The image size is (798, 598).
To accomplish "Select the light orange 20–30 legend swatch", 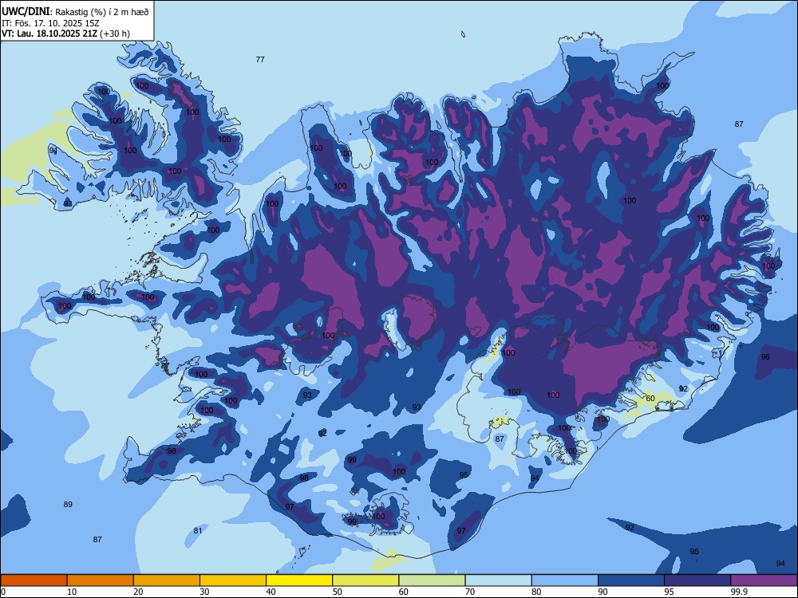I will (x=167, y=580).
